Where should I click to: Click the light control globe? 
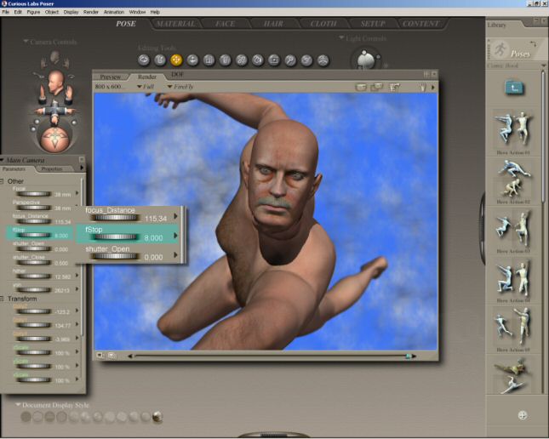coord(365,59)
